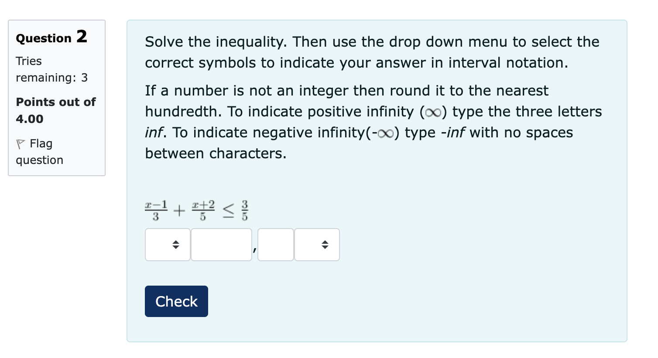
Task: Click inside the left endpoint input field
Action: 221,245
